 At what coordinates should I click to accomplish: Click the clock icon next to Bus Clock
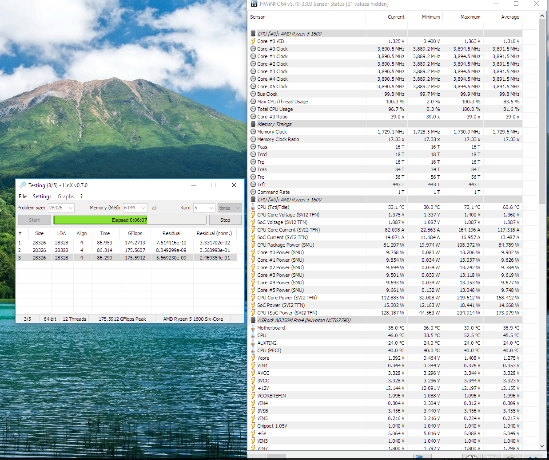pos(253,94)
